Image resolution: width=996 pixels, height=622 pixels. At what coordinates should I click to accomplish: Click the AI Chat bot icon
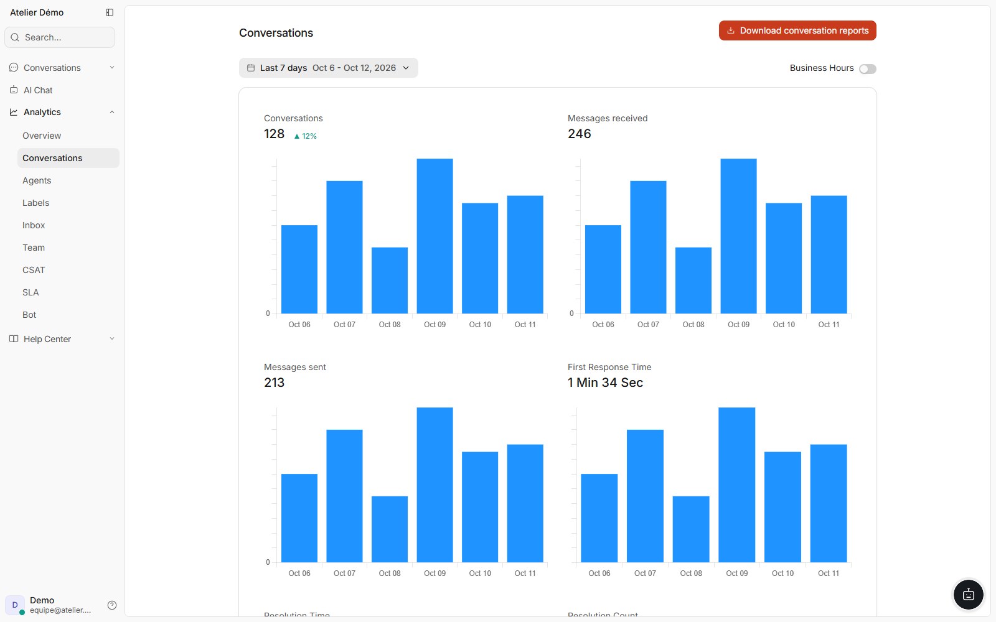[x=14, y=90]
